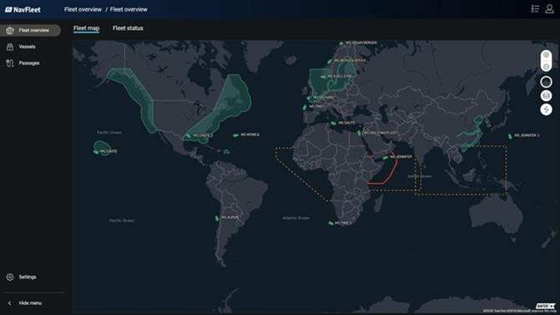Open Settings from the sidebar
The image size is (560, 315).
(28, 277)
